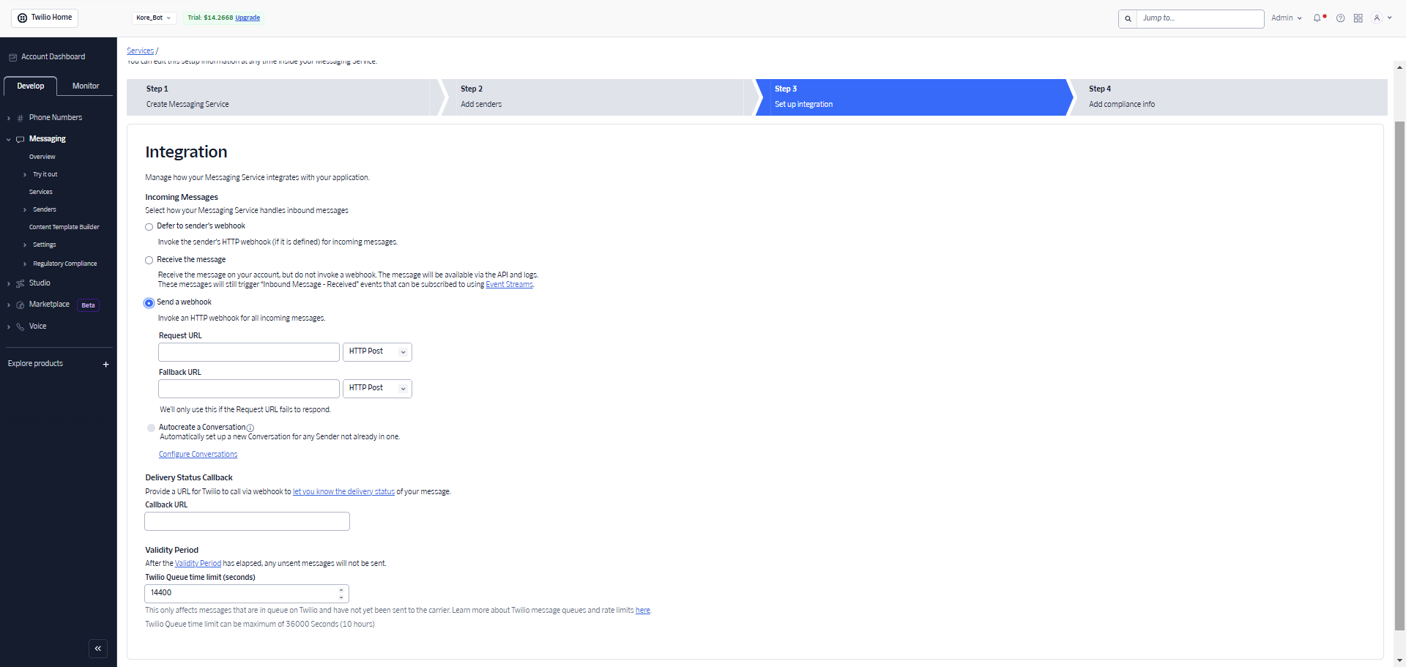Open the Request URL HTTP Post dropdown
Screen dimensions: 1406x667
point(377,352)
